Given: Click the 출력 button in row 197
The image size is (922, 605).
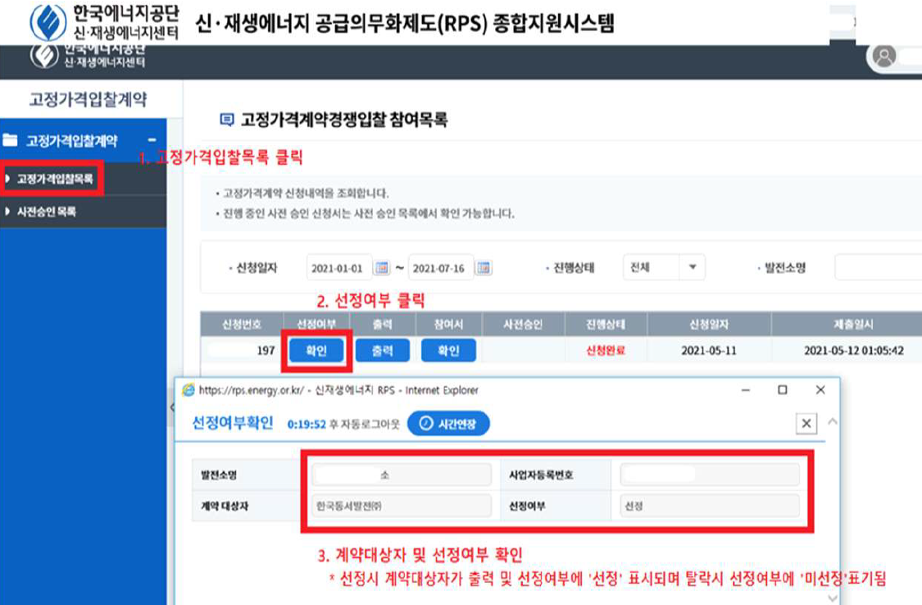Looking at the screenshot, I should pos(382,350).
